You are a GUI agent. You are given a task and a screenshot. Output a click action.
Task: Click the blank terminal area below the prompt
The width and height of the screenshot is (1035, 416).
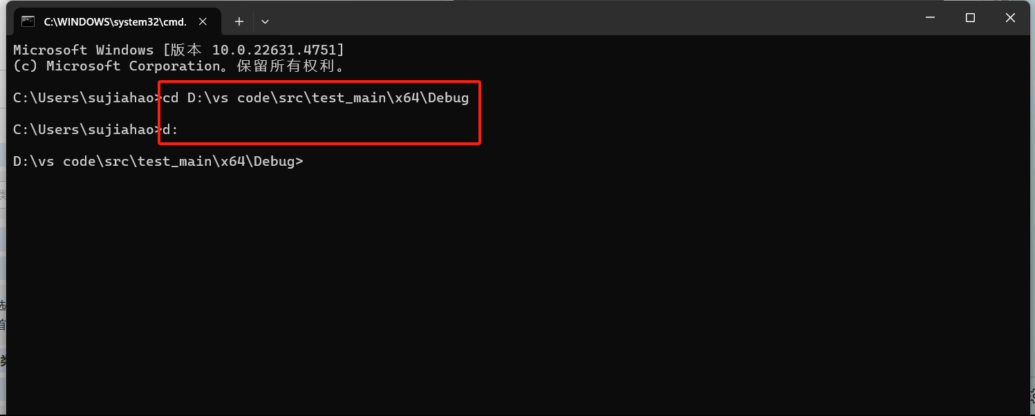click(484, 290)
